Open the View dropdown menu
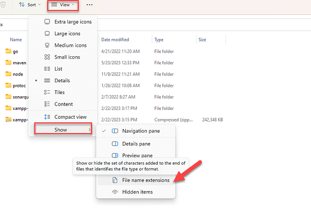Viewport: 311px width, 219px height. [x=63, y=5]
